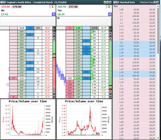Select matched bet row 1.38 £2.02

click(x=134, y=135)
